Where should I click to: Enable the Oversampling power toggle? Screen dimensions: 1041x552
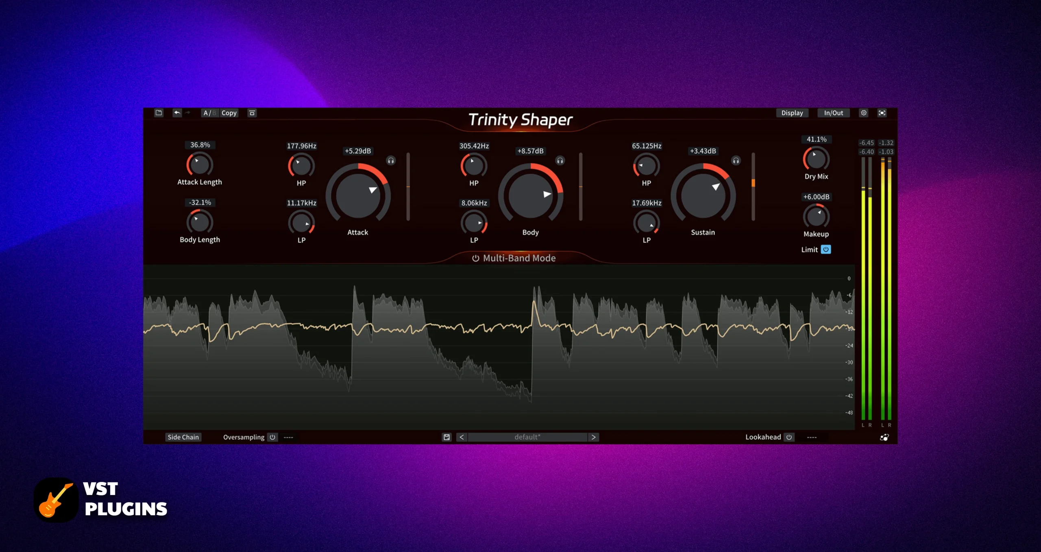272,437
